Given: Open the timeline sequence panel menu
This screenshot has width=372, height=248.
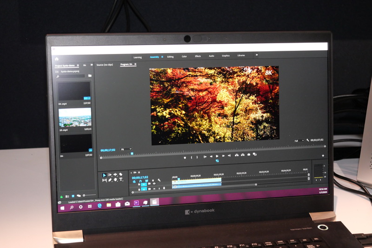Looking at the screenshot, I should pos(139,172).
